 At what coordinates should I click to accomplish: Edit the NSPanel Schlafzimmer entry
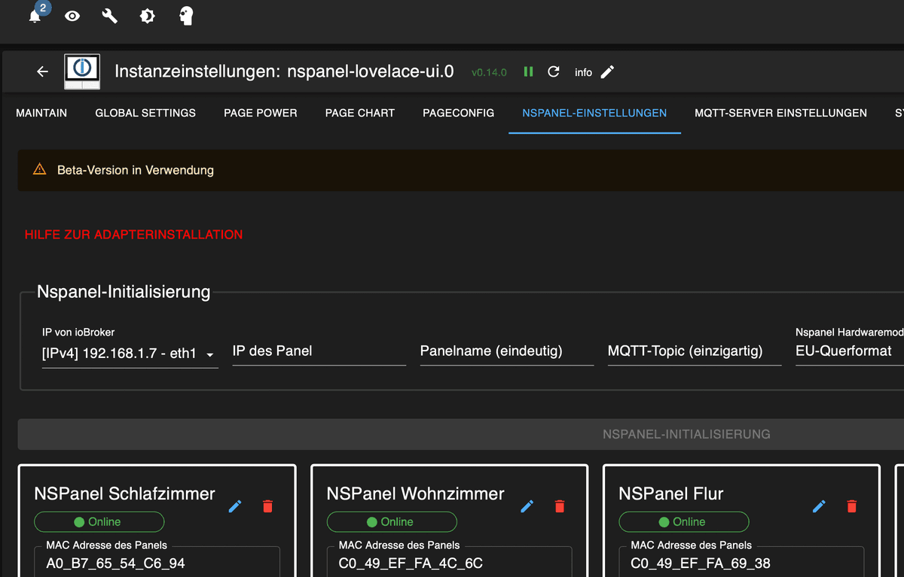[235, 506]
